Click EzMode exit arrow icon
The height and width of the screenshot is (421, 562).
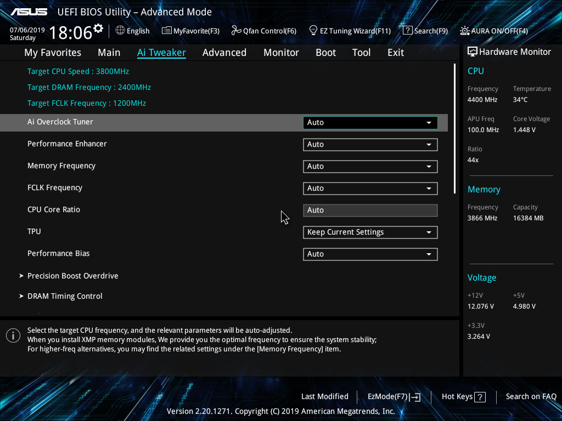pos(415,397)
